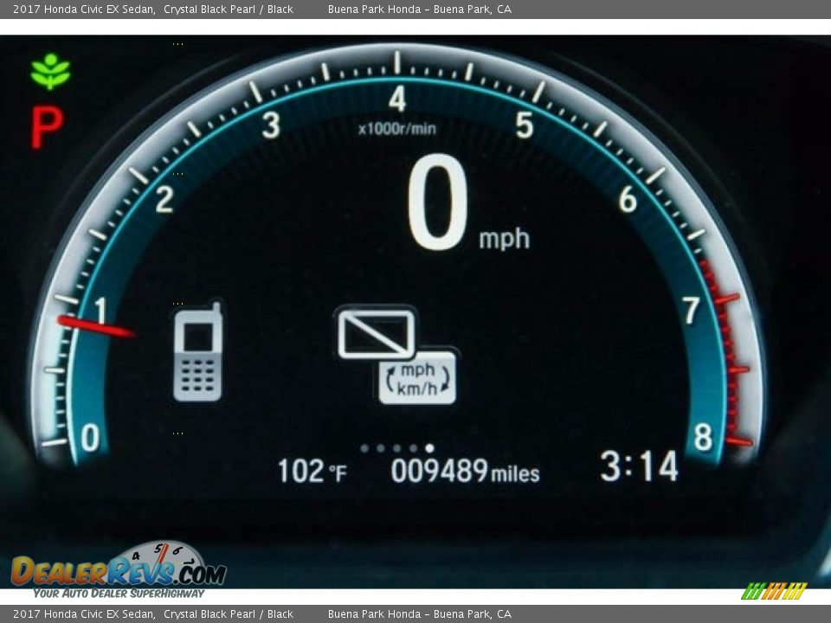Image resolution: width=831 pixels, height=623 pixels.
Task: Select the third page indicator dot
Action: tap(397, 448)
